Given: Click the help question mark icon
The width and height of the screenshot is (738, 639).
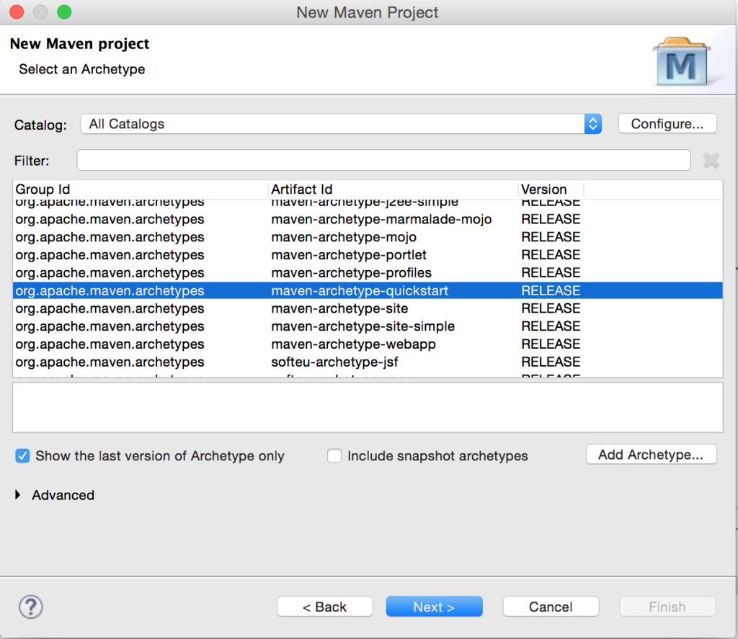Looking at the screenshot, I should [30, 606].
